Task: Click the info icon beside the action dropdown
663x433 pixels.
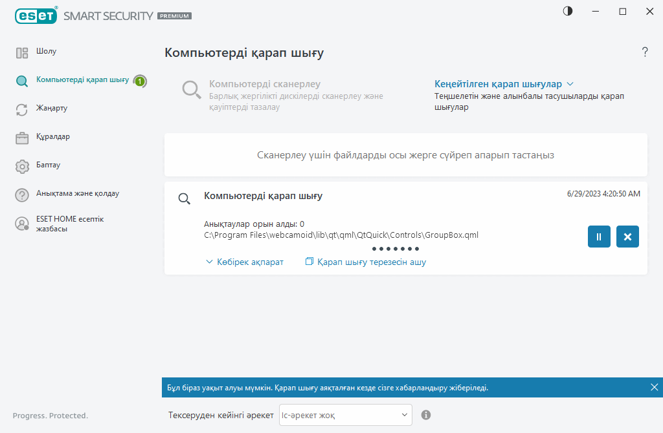Action: coord(426,415)
